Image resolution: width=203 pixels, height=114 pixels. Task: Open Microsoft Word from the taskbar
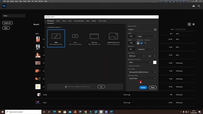111,112
